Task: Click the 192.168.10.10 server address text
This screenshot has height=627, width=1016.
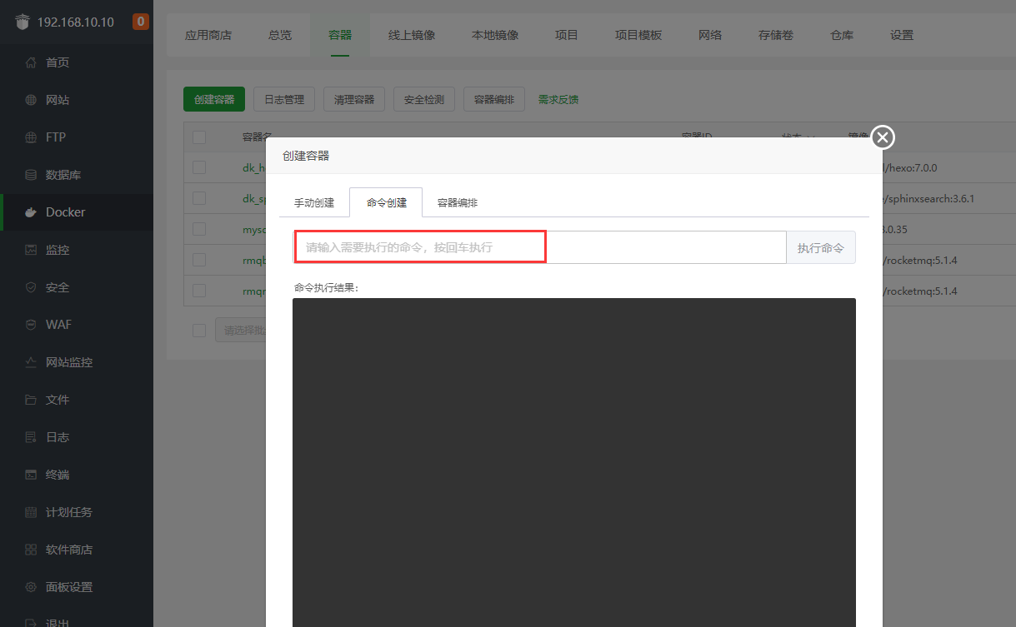Action: (76, 22)
